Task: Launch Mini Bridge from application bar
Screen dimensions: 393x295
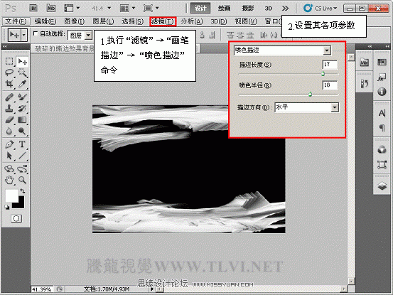Action: click(x=51, y=9)
